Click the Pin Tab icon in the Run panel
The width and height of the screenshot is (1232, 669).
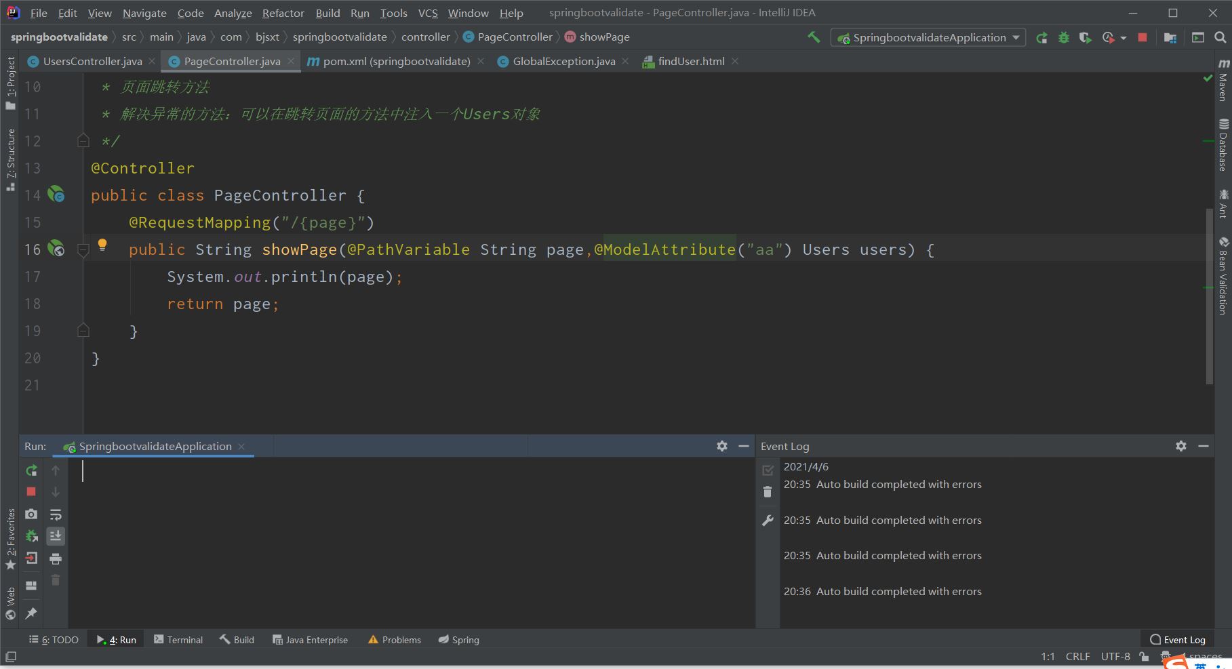pos(31,613)
